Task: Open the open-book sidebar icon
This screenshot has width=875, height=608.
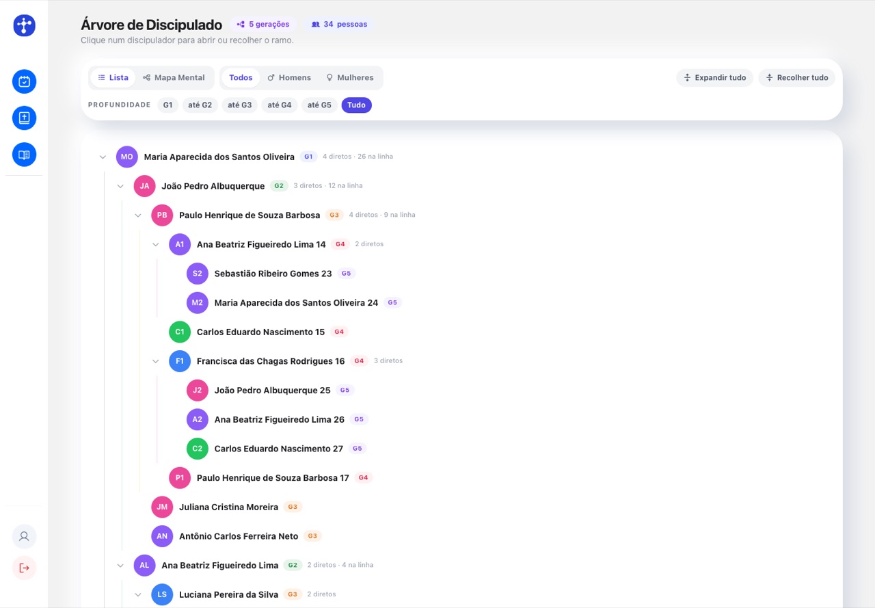Action: pyautogui.click(x=24, y=155)
